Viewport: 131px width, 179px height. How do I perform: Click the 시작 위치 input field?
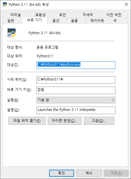pyautogui.click(x=76, y=80)
